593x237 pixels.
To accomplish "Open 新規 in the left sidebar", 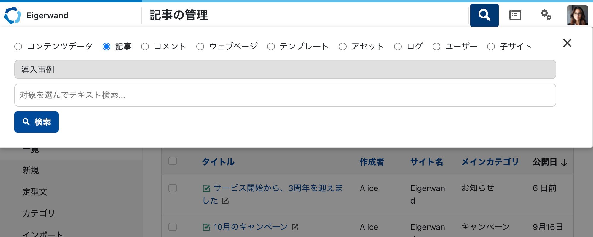I will point(31,170).
